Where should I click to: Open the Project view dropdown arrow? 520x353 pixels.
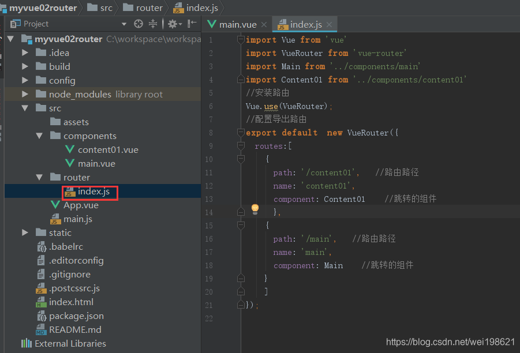coord(124,24)
